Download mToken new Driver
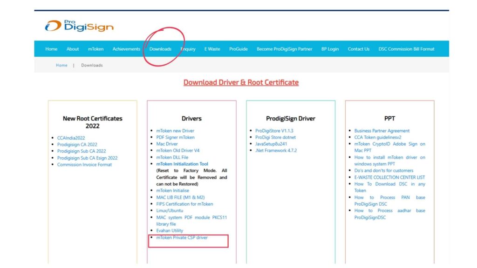Screen dimensions: 477x268 pos(175,131)
